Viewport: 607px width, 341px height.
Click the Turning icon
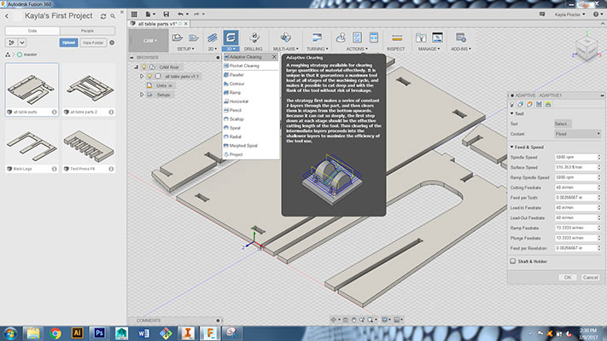317,38
